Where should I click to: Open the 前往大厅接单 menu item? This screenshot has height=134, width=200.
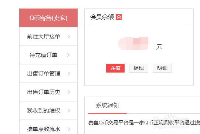coord(48,37)
